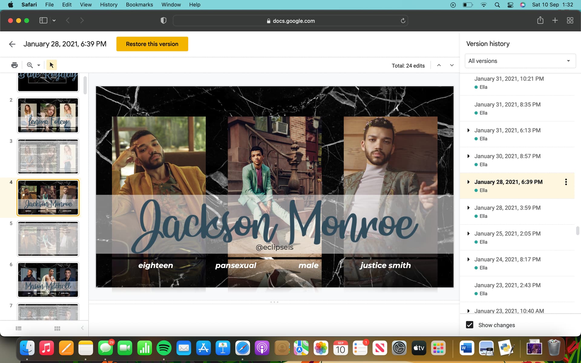Click the print icon
This screenshot has height=363, width=581.
click(x=15, y=65)
